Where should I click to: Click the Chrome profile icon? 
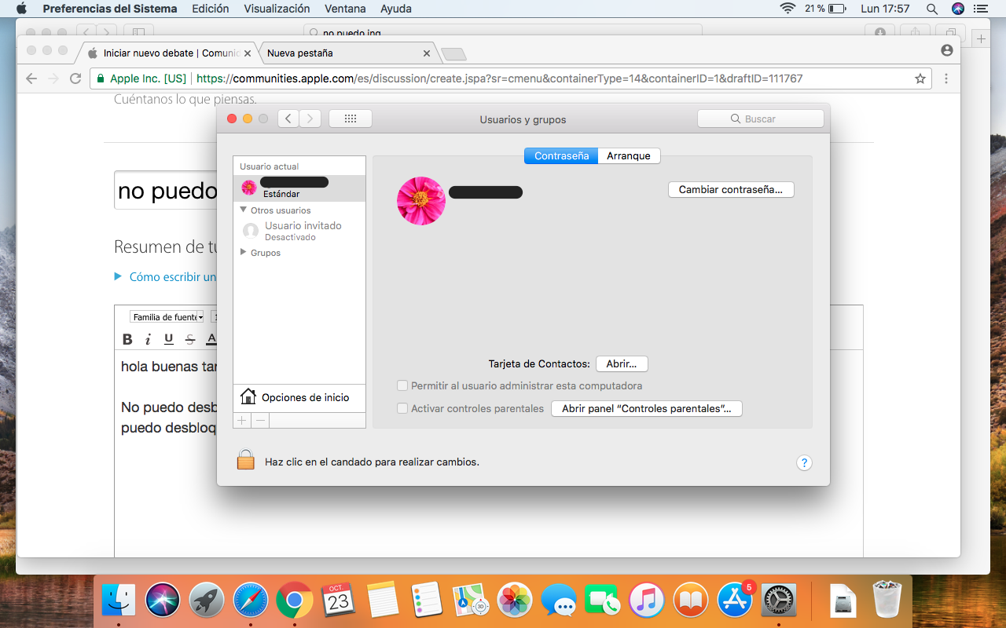click(x=946, y=50)
